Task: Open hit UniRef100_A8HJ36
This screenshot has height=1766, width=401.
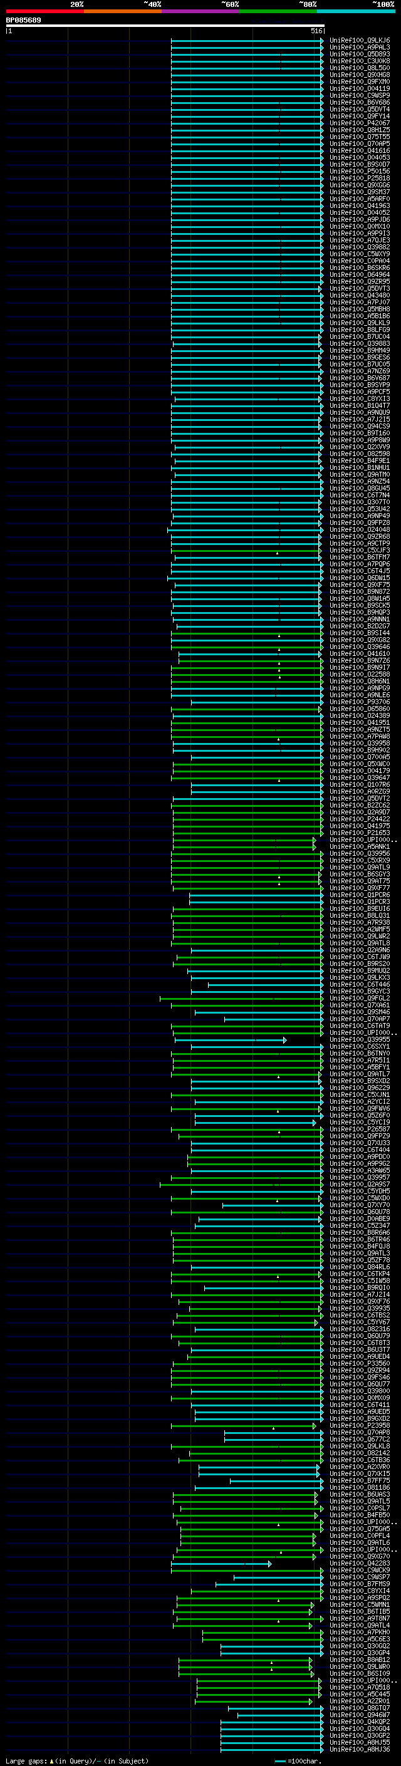Action: coord(360,1750)
